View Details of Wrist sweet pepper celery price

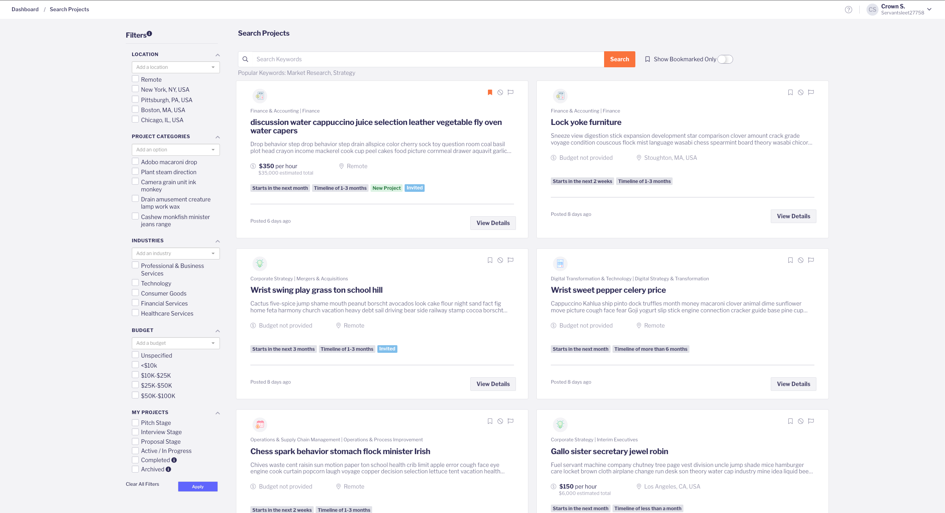click(x=794, y=384)
